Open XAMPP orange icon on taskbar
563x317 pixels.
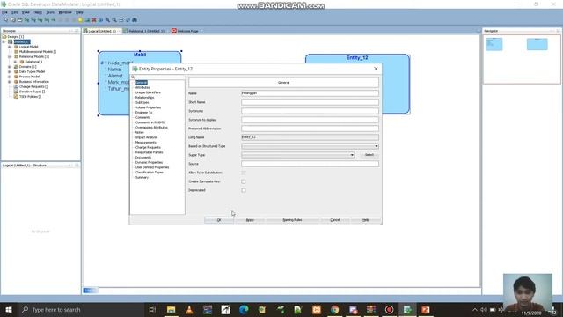(317, 309)
